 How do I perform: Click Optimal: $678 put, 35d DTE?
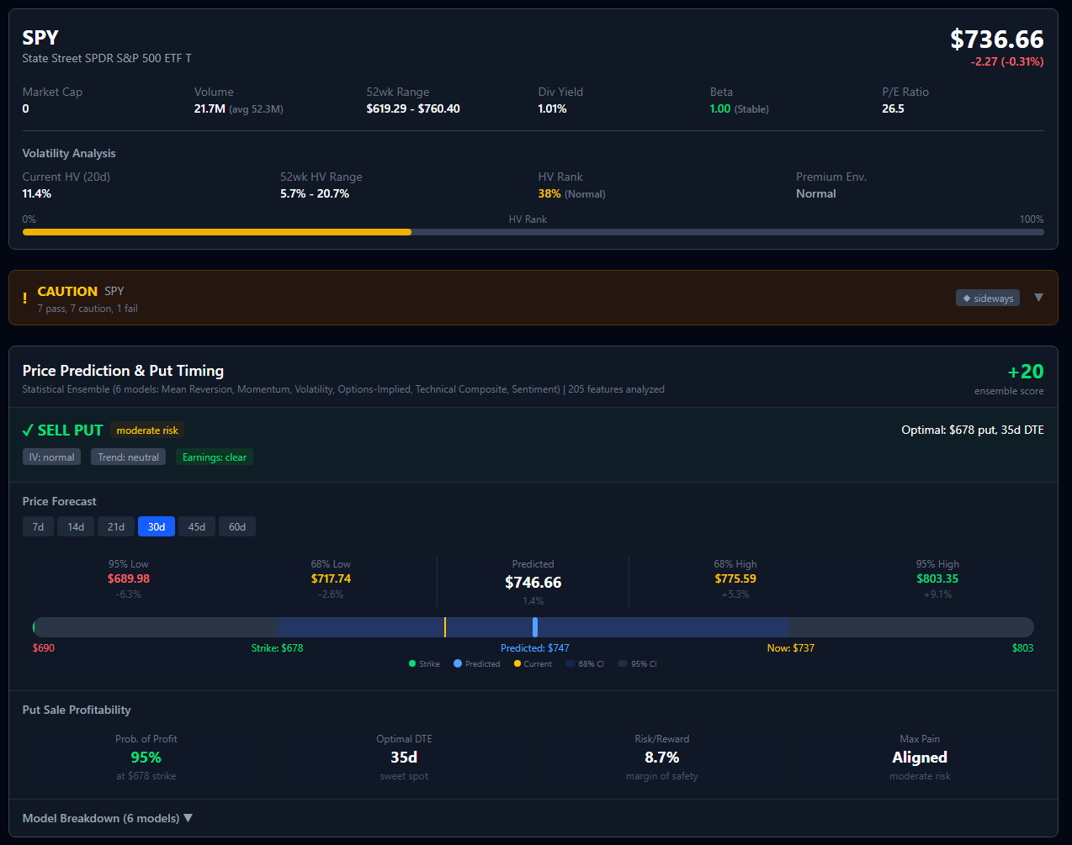tap(973, 430)
